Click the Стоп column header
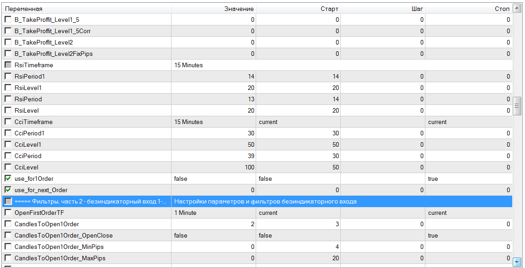This screenshot has height=268, width=525. (469, 9)
